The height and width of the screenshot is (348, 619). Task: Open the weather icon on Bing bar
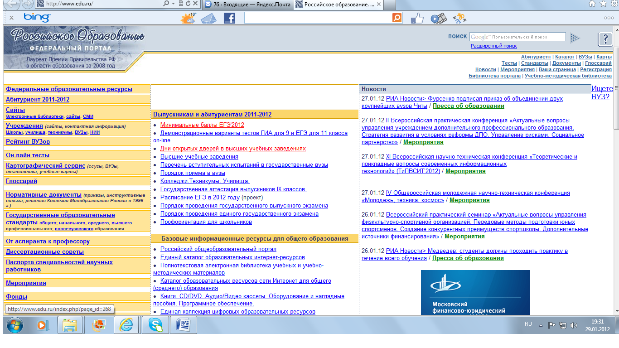point(188,18)
